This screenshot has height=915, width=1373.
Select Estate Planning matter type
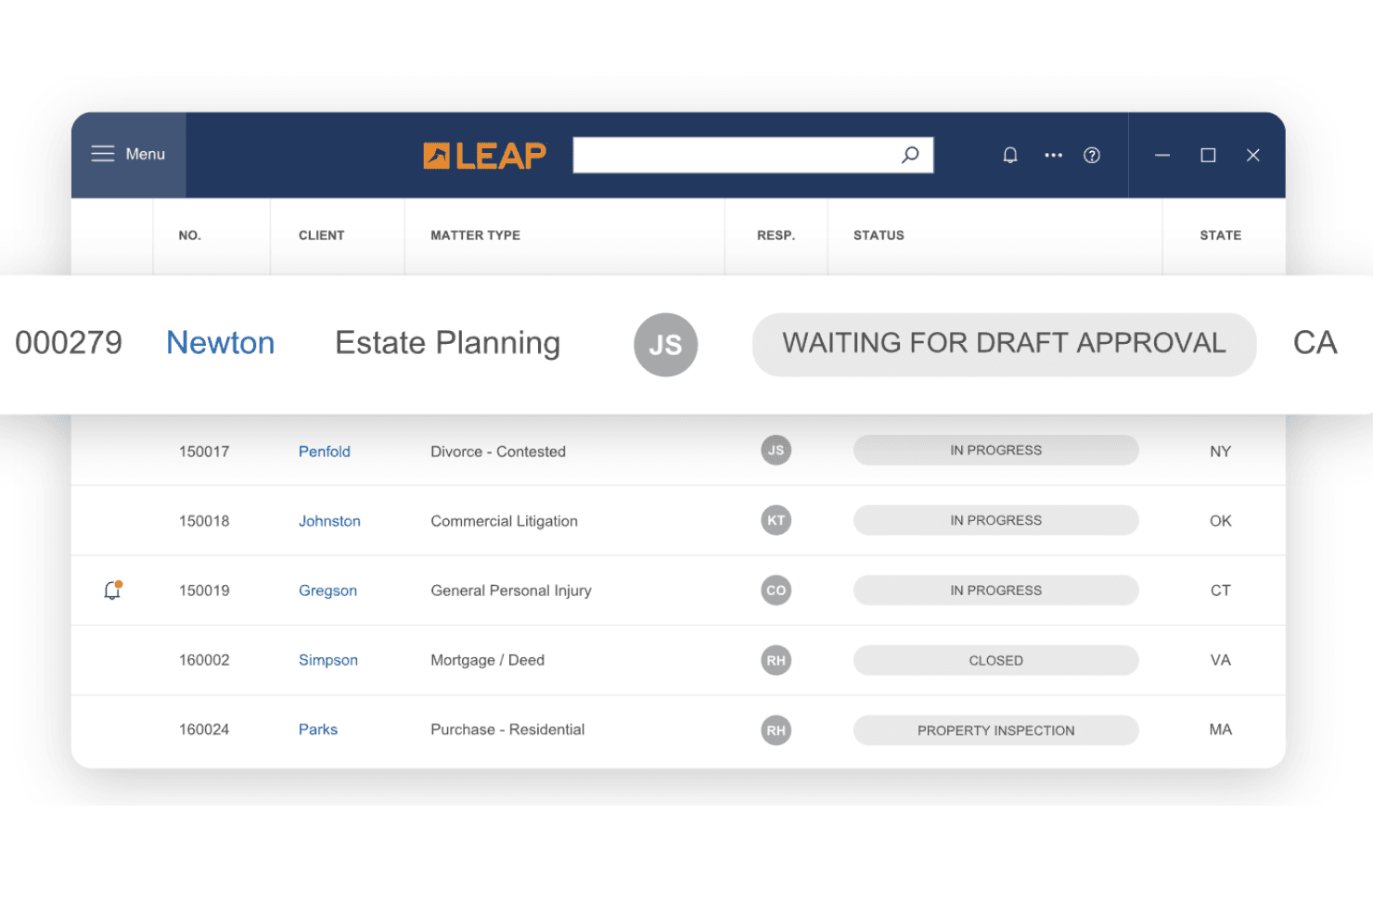click(x=447, y=343)
